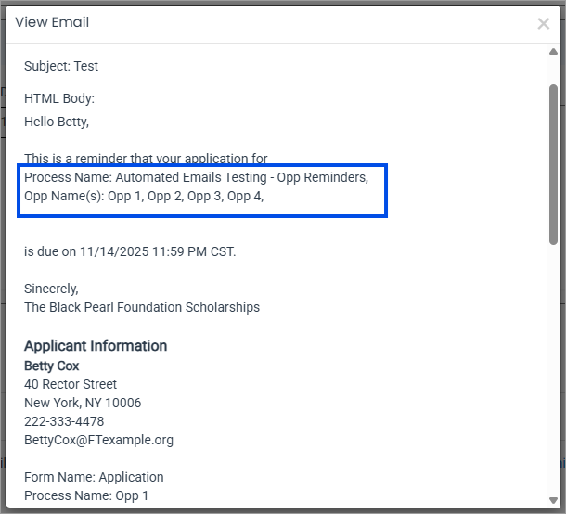
Task: Click the 'Applicant Information' heading
Action: 96,346
